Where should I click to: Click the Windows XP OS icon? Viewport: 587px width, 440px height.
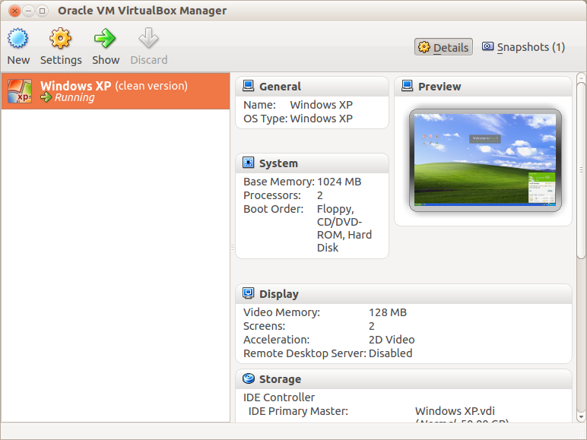(x=20, y=91)
